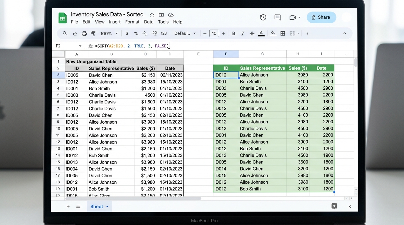This screenshot has width=404, height=225.
Task: Open the borders tool
Action: coord(283,33)
